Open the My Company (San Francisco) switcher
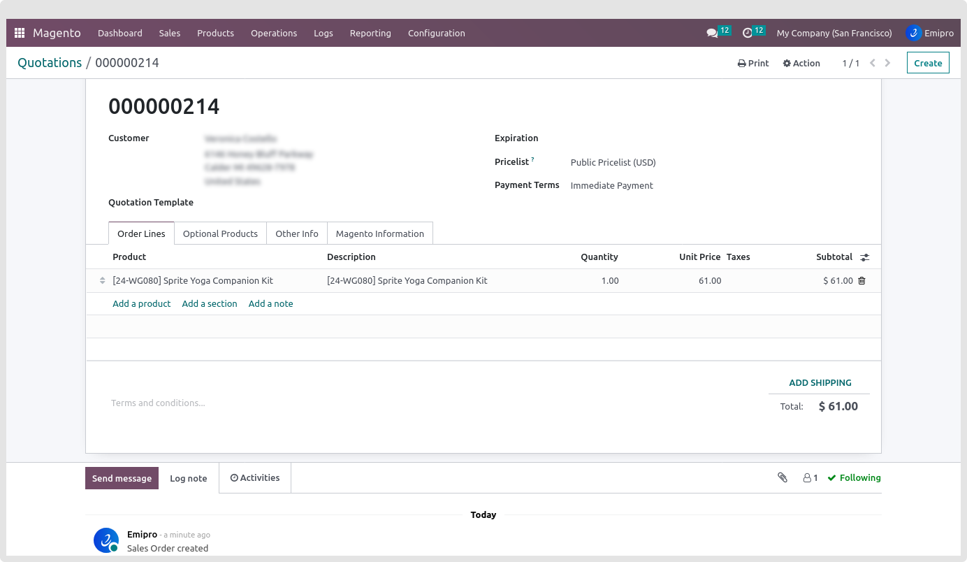 834,33
